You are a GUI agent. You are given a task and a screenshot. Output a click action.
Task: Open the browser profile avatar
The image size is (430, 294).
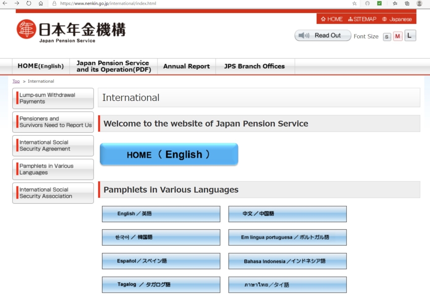(x=420, y=3)
